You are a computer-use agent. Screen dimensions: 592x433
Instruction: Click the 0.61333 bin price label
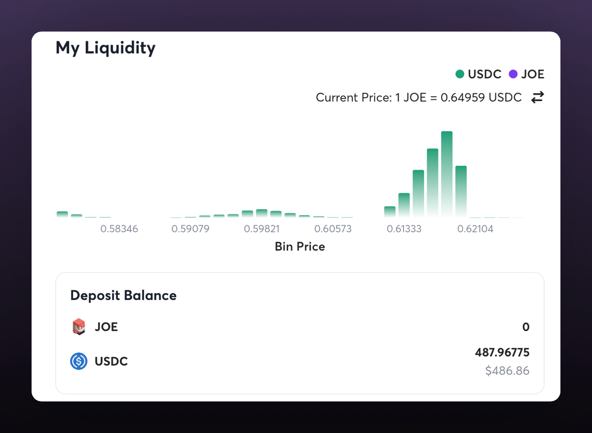[404, 229]
